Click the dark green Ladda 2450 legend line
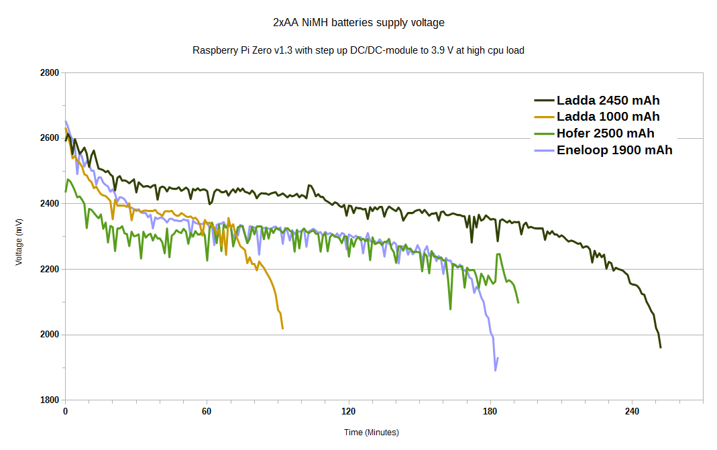 tap(544, 100)
